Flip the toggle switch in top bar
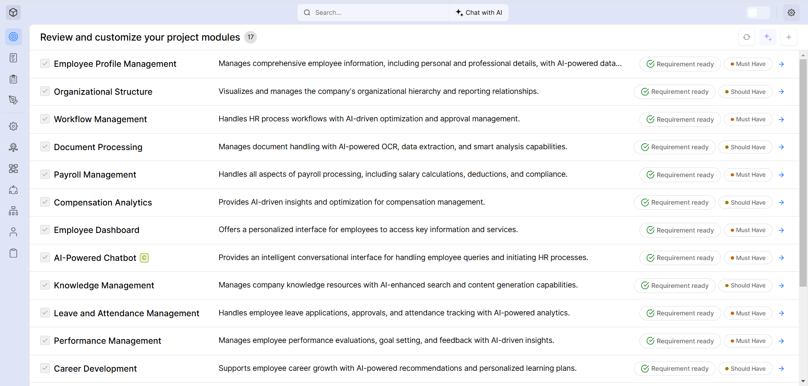 pyautogui.click(x=758, y=13)
